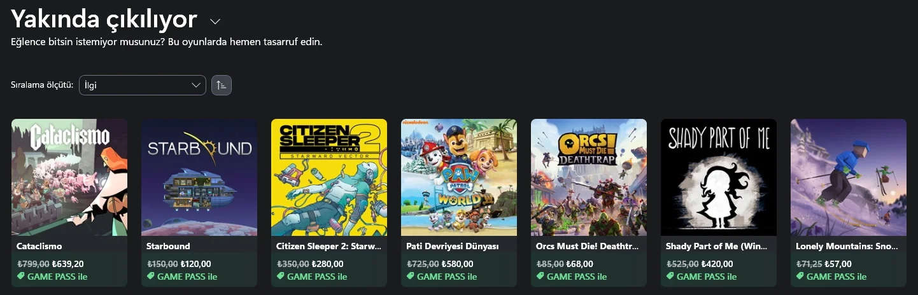918x295 pixels.
Task: Click Game Pass tag icon under Orcs Must Die
Action: pyautogui.click(x=540, y=277)
